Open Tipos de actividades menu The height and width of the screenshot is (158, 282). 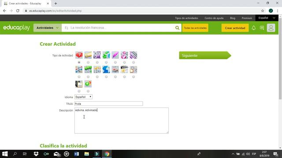186,18
